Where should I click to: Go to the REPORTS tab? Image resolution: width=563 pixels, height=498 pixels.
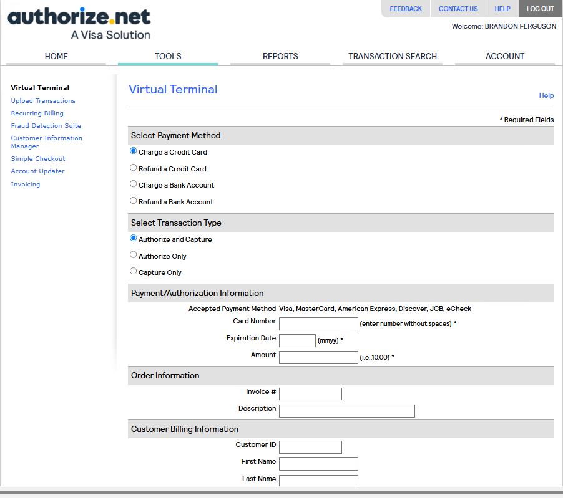[x=280, y=56]
